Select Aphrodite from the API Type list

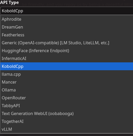[x=67, y=19]
